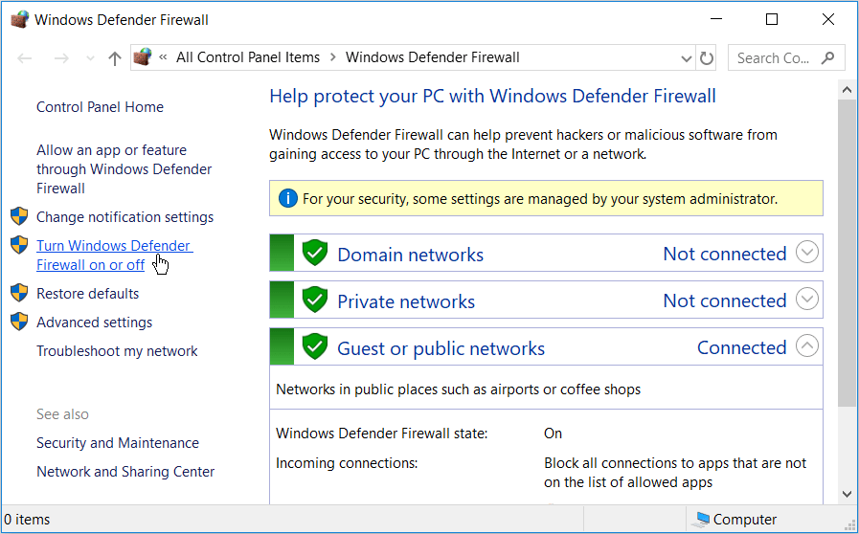Click the Forward navigation arrow
The height and width of the screenshot is (534, 859).
point(60,58)
